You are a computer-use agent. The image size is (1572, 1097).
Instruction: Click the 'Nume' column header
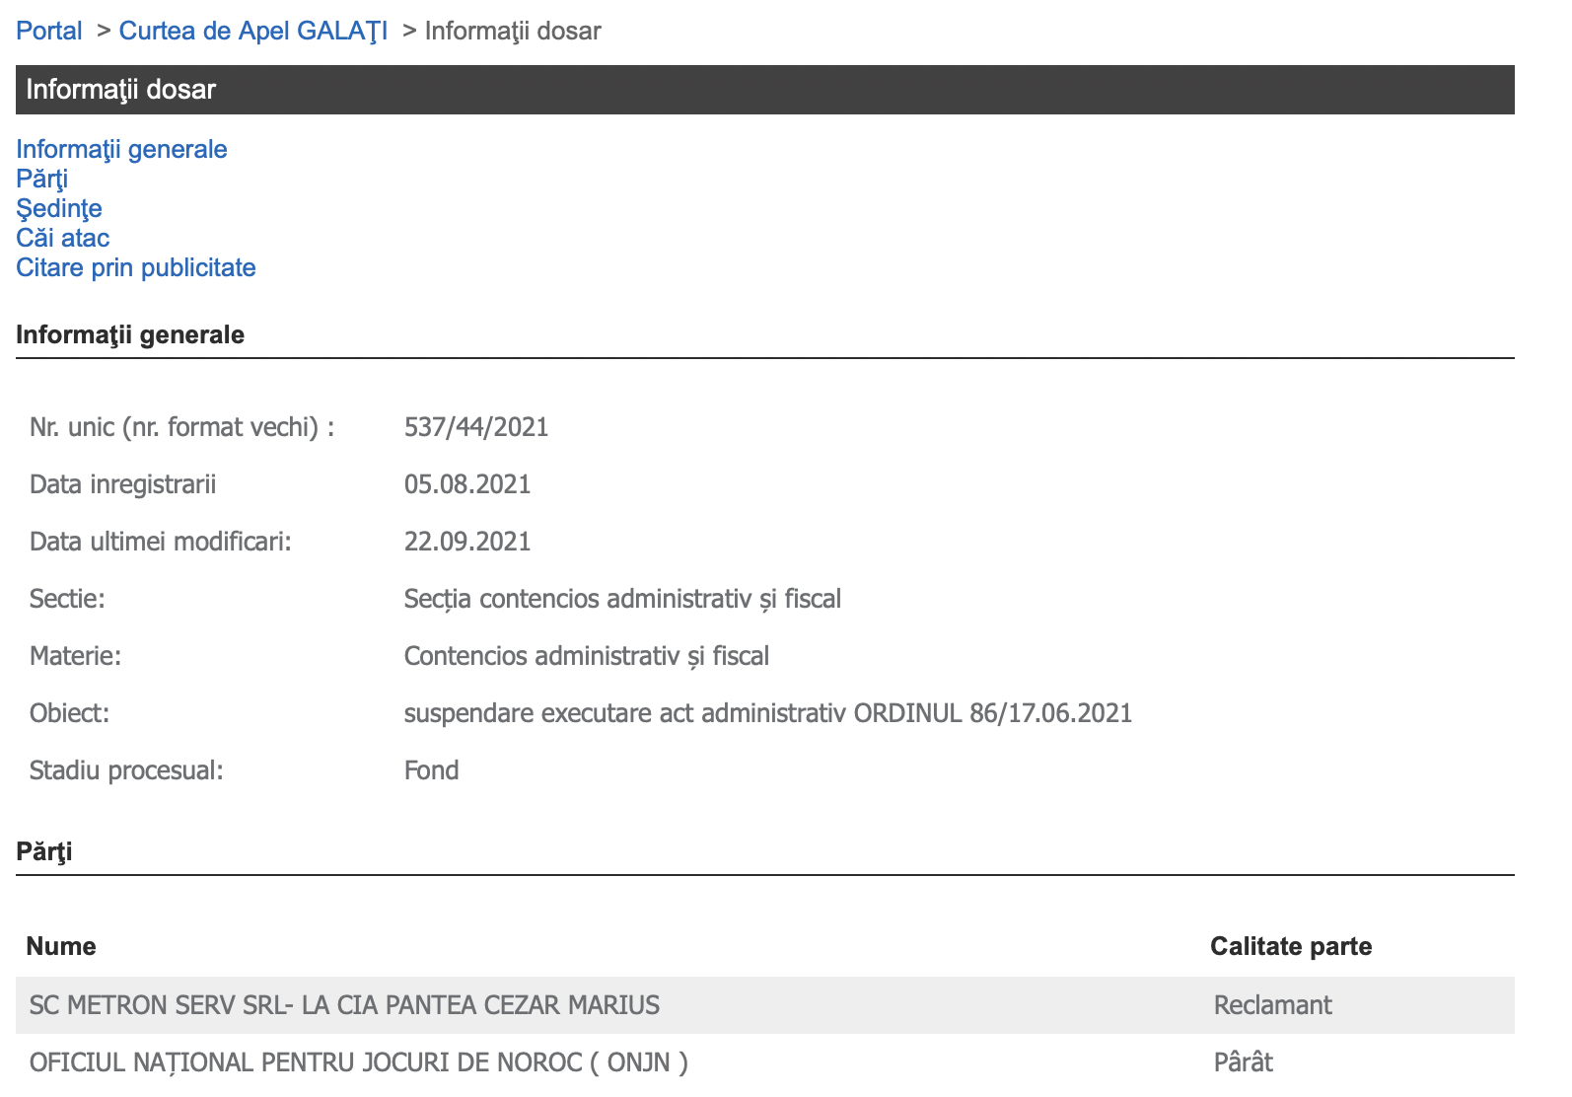pos(61,946)
